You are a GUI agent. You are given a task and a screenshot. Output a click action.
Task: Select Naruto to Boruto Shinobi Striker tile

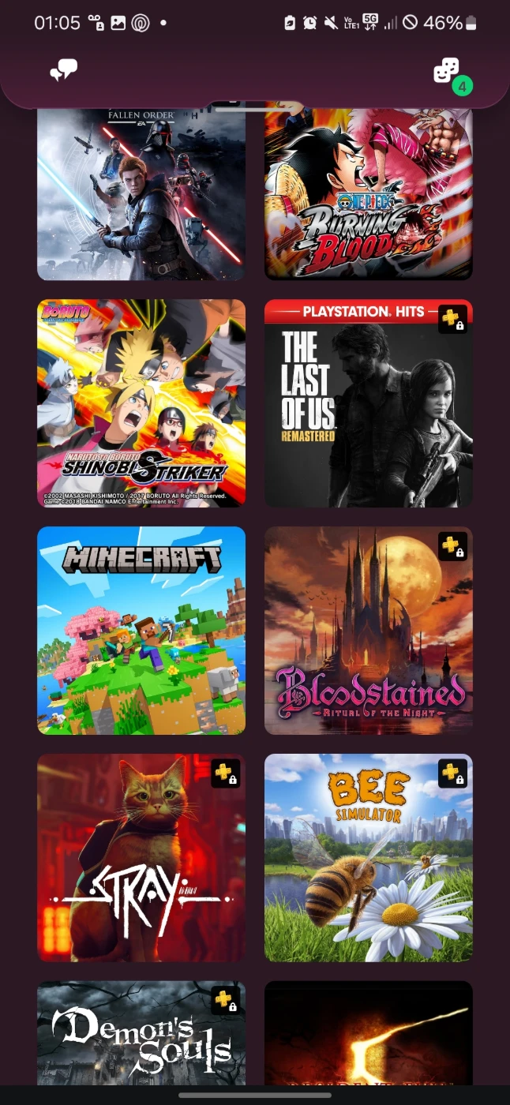(x=141, y=403)
